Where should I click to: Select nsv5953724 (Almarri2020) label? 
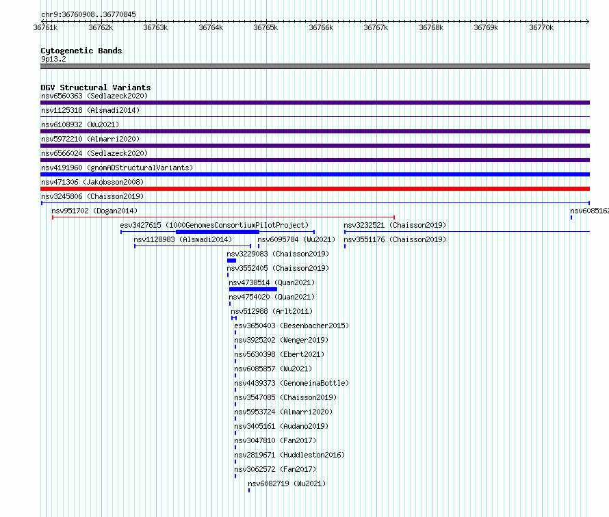click(283, 412)
